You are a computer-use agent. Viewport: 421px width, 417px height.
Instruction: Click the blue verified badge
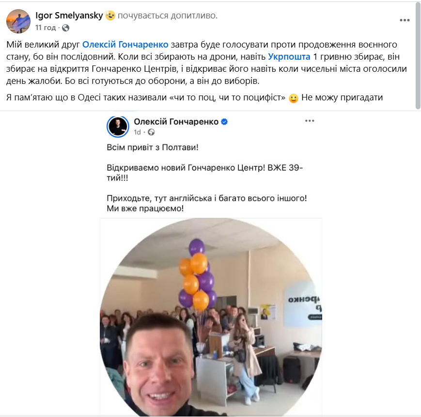(x=224, y=122)
